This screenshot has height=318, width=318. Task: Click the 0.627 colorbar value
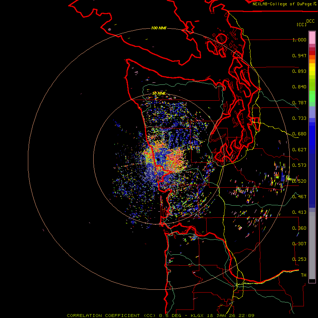pos(299,150)
